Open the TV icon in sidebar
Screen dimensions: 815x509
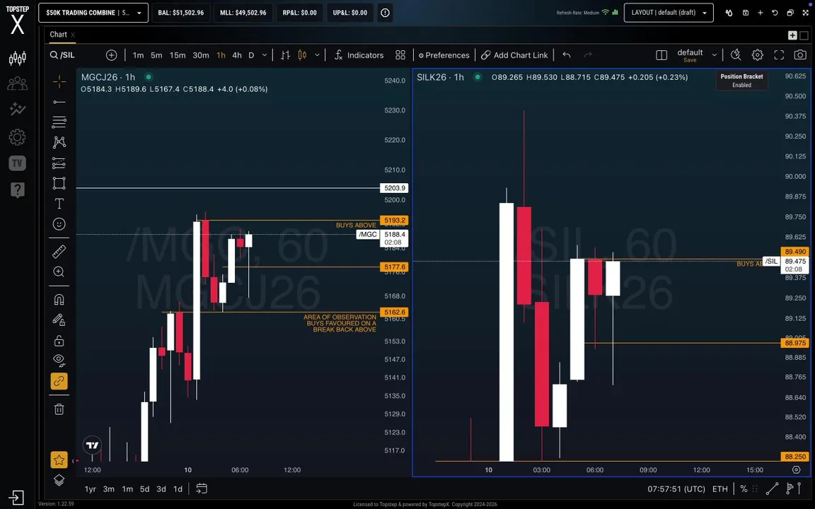(x=17, y=163)
